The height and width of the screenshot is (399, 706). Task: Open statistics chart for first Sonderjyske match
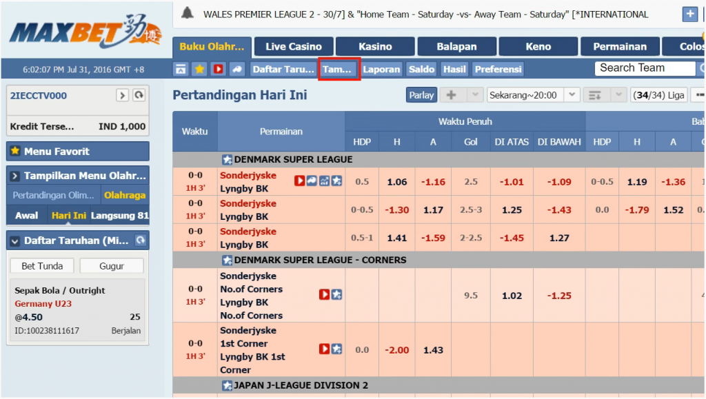(x=324, y=181)
